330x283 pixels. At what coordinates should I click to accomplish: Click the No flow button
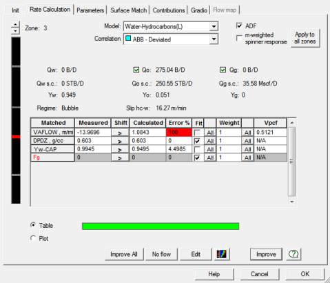[x=161, y=254]
